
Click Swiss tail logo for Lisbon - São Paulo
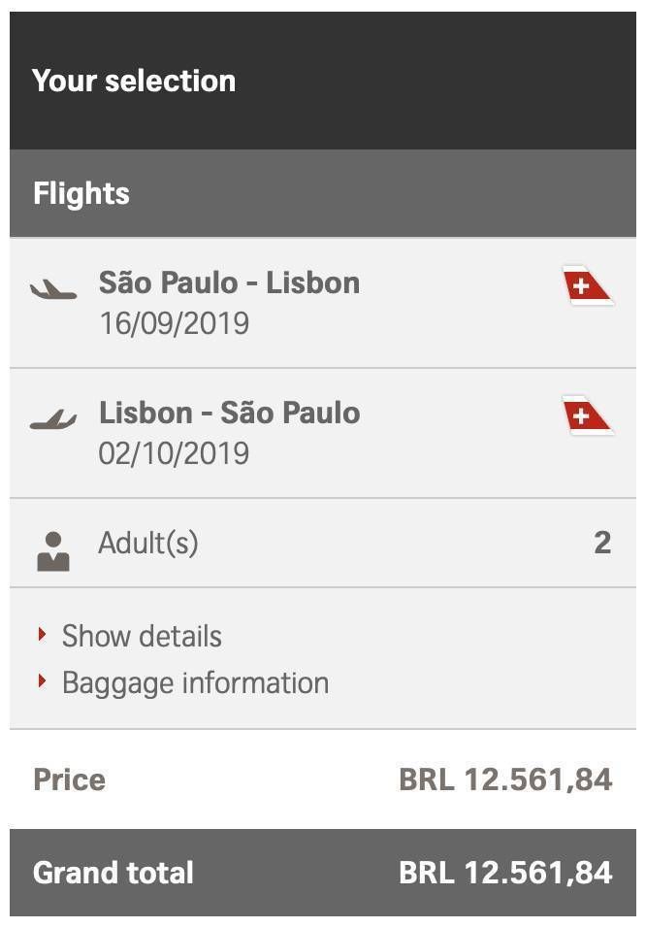point(588,416)
